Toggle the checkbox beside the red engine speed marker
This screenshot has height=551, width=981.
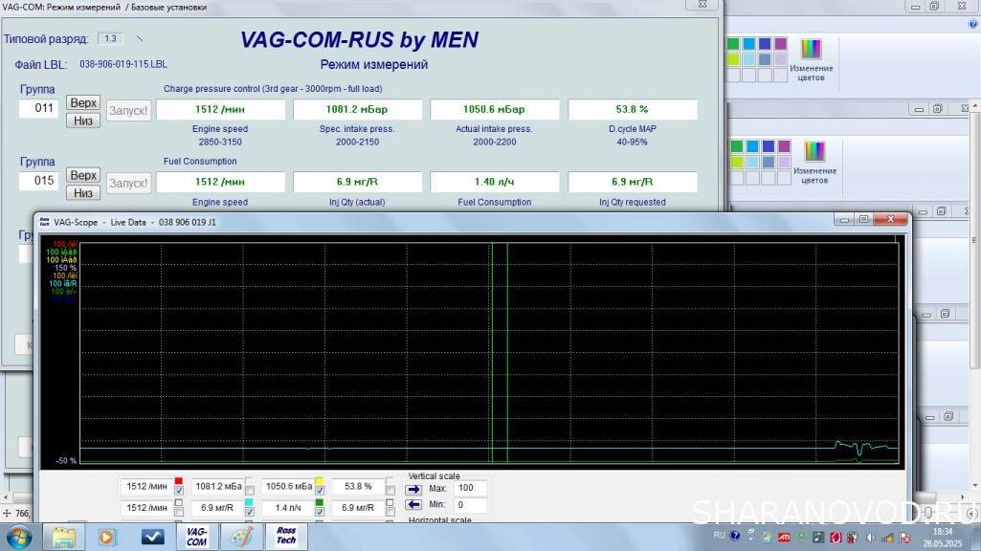178,492
